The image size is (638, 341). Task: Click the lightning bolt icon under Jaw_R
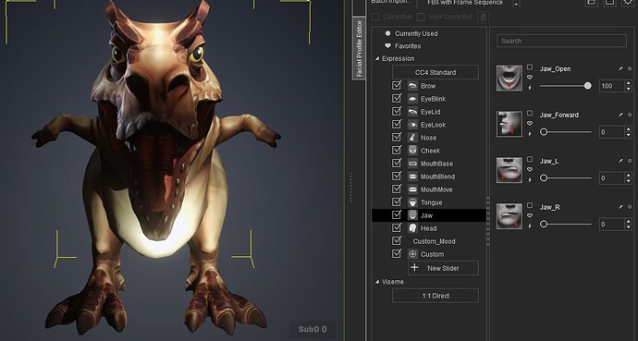click(x=530, y=225)
